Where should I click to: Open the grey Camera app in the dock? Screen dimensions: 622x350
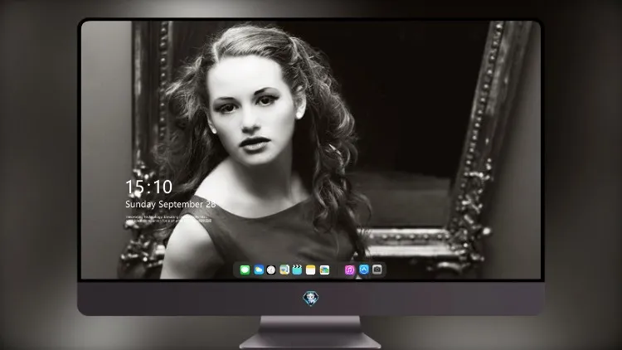[377, 270]
